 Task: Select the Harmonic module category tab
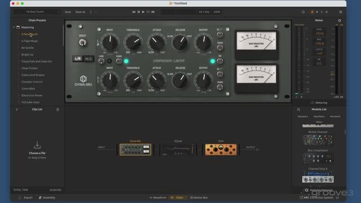coord(335,117)
